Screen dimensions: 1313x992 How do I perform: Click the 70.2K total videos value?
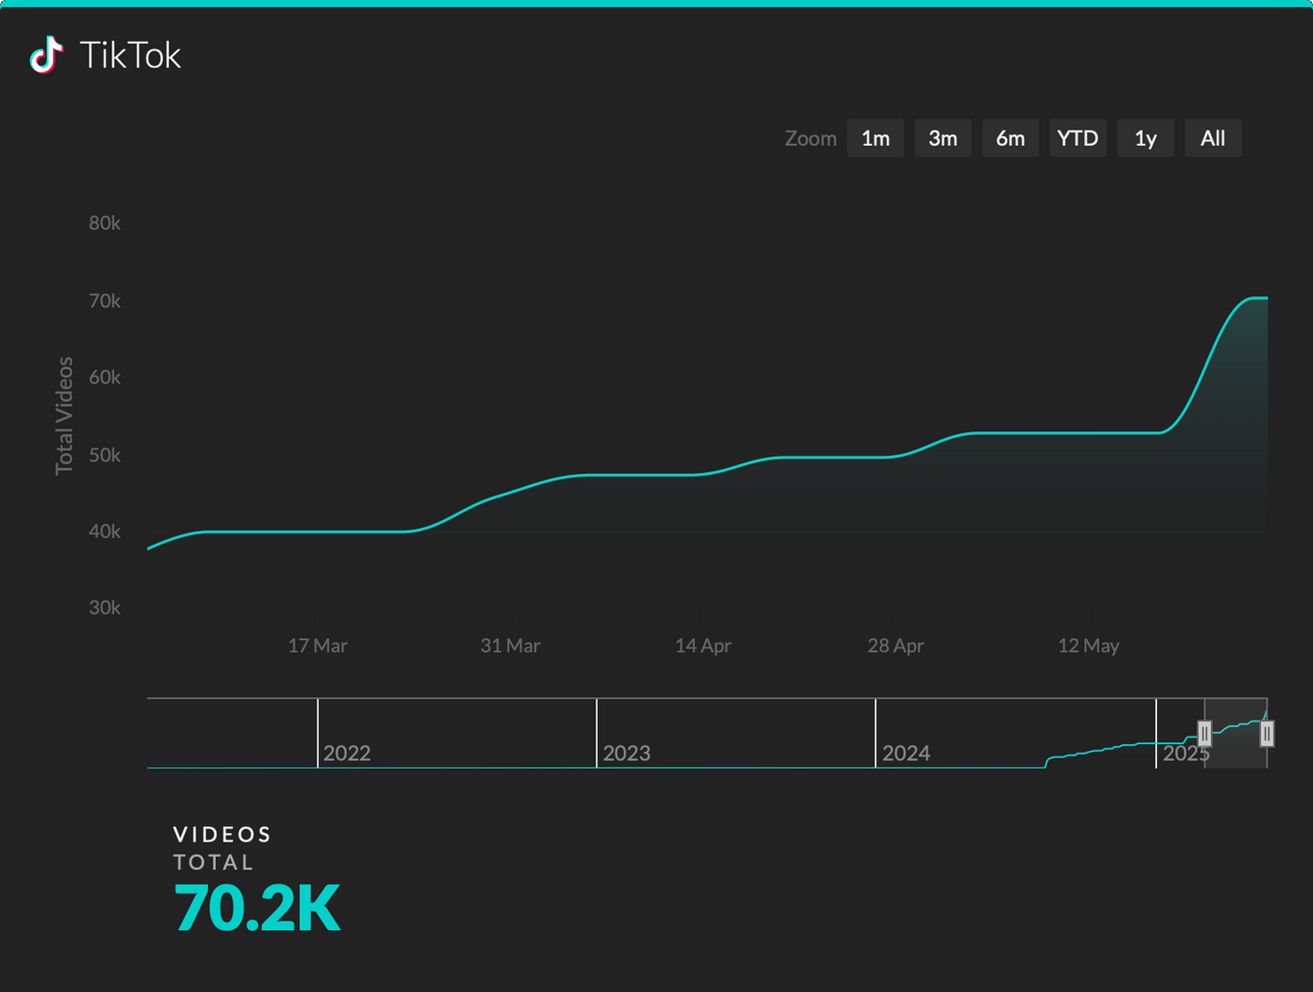tap(258, 905)
